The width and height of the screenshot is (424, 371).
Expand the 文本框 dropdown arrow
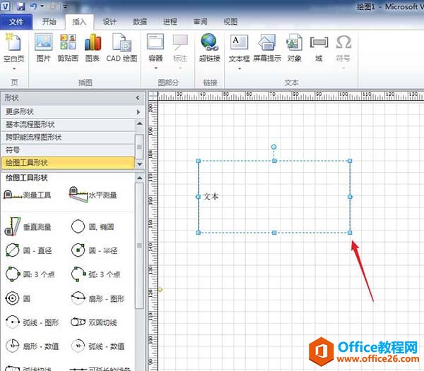[240, 68]
